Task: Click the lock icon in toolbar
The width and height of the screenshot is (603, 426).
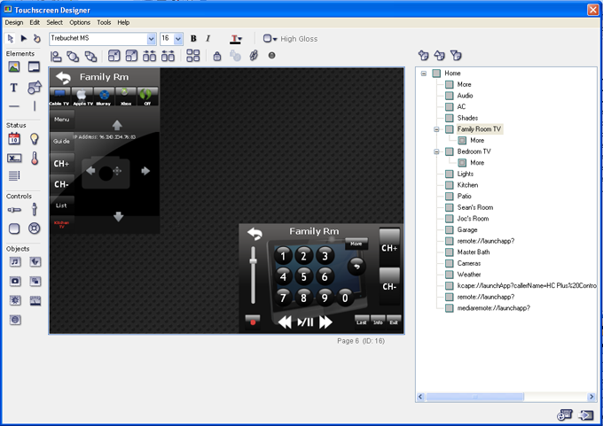Action: click(x=217, y=56)
